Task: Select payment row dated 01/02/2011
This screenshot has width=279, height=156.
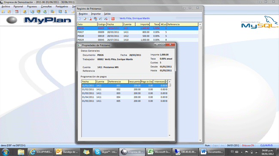Action: point(124,89)
